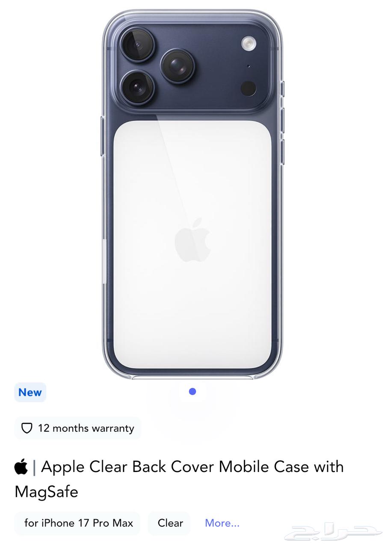
Task: Select the blue image carousel dot
Action: point(192,392)
